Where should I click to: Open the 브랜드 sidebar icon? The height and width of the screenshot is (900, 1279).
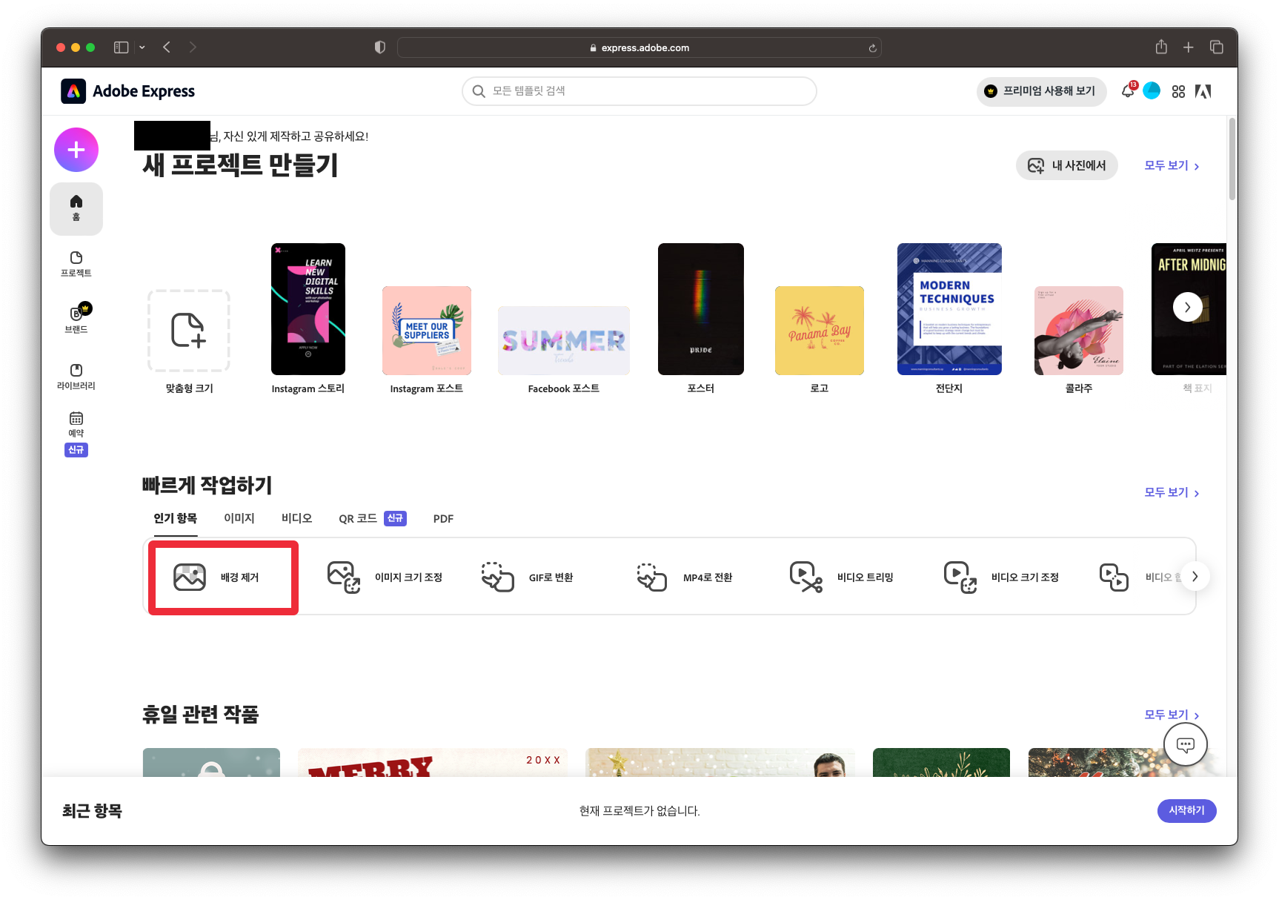pyautogui.click(x=76, y=320)
